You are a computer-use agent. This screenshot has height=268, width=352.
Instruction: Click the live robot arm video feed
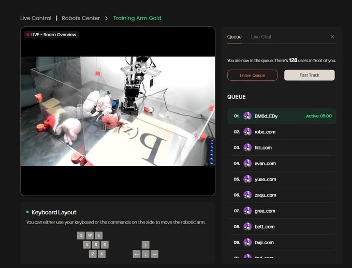point(118,111)
